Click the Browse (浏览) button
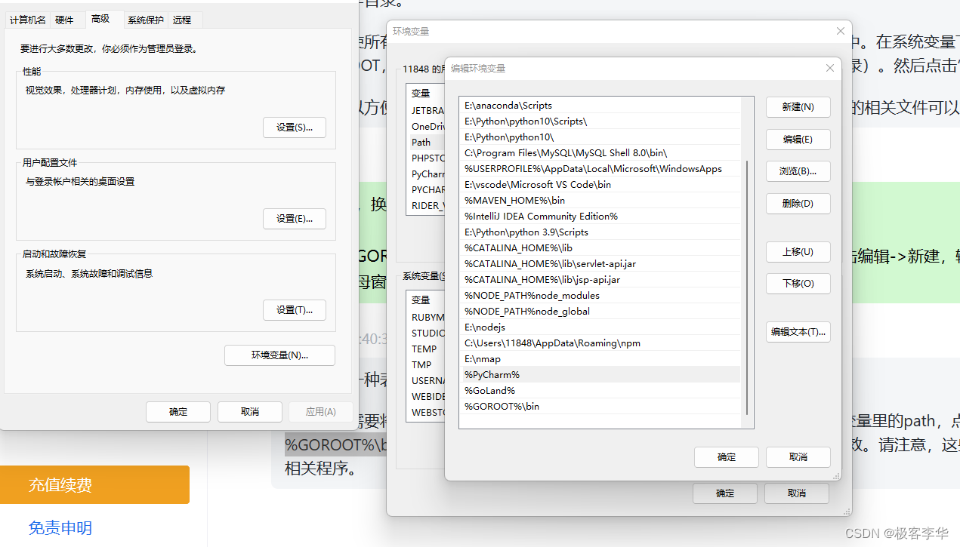The height and width of the screenshot is (547, 960). click(798, 171)
